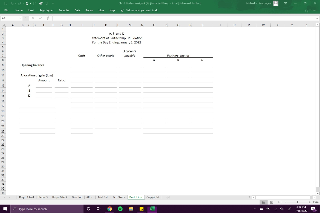Open the Formulas ribbon tab
Screen dimensions: 320x213
point(64,10)
